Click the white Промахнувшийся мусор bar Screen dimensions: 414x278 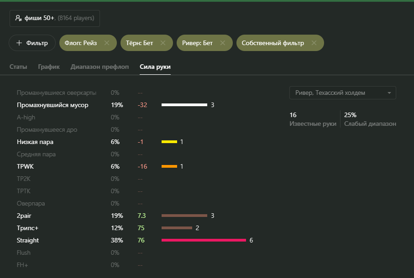click(184, 105)
